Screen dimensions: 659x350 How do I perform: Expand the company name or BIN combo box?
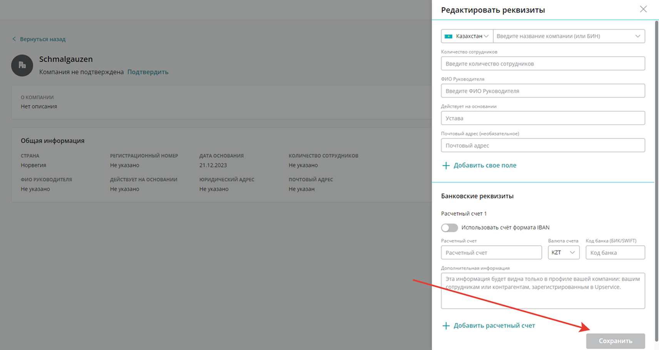tap(637, 36)
